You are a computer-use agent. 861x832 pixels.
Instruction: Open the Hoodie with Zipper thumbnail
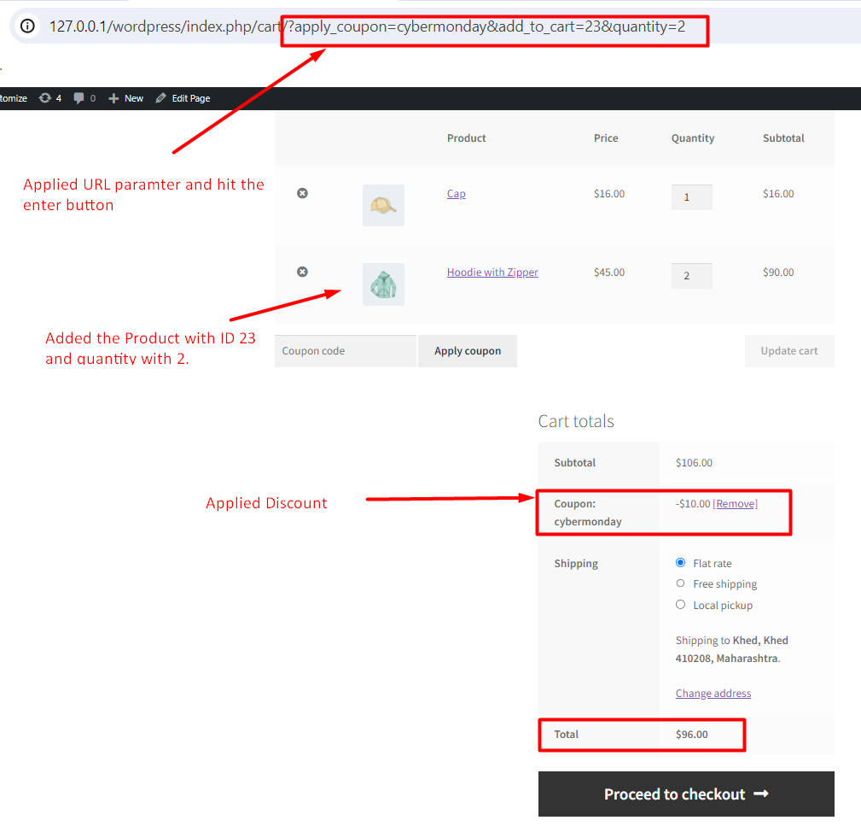(x=383, y=284)
